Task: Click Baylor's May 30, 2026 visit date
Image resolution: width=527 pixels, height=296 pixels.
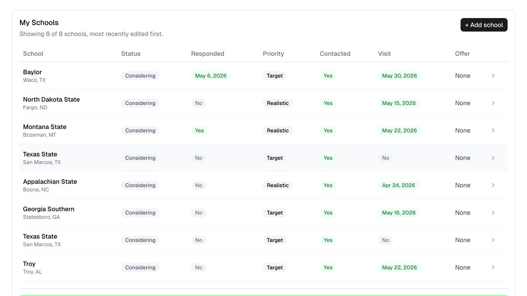Action: point(399,76)
